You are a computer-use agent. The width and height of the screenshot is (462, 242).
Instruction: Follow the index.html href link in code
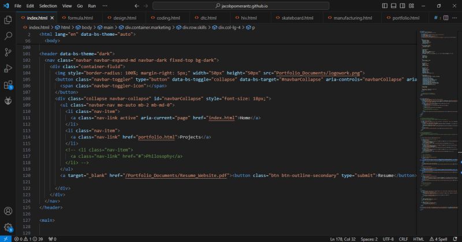point(222,118)
